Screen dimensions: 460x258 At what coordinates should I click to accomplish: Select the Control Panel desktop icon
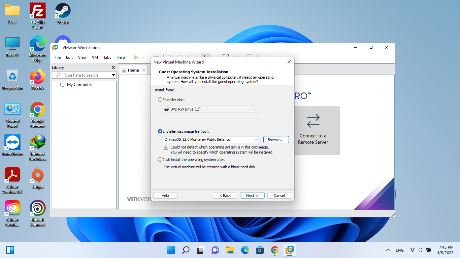[12, 115]
